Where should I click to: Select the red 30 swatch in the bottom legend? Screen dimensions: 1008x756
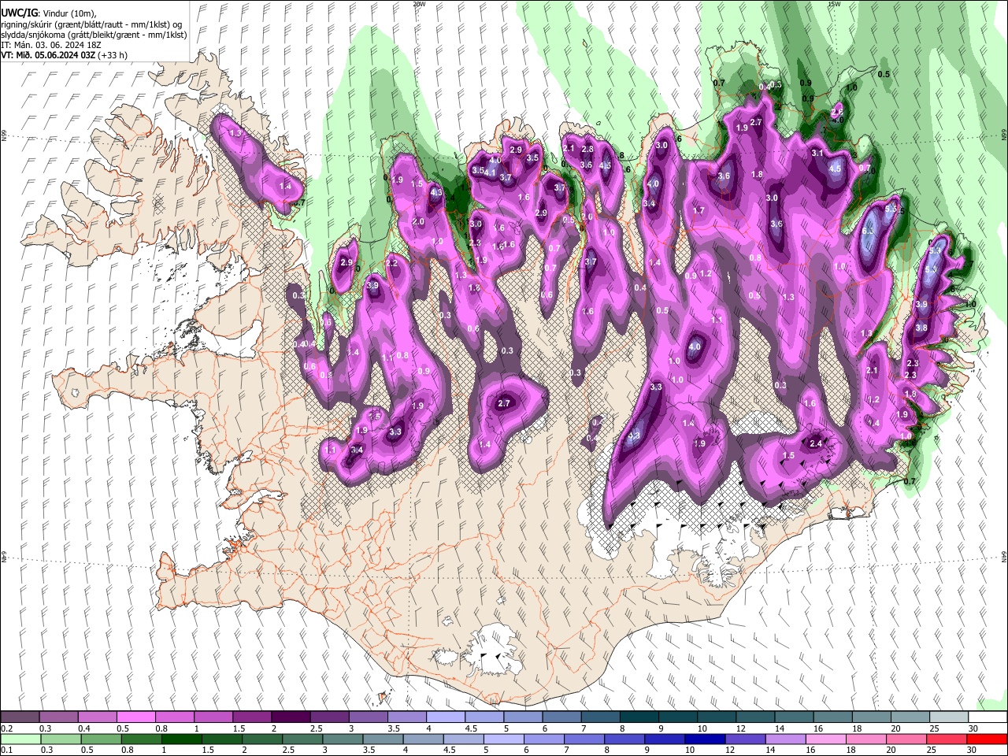click(x=987, y=739)
